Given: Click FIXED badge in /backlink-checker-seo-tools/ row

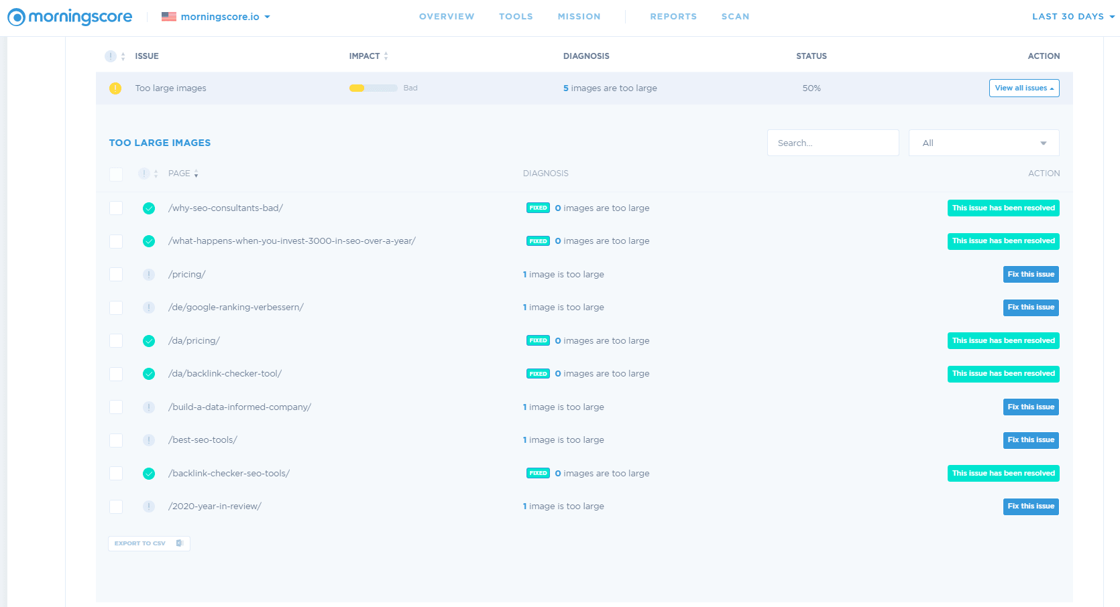Looking at the screenshot, I should (x=538, y=474).
